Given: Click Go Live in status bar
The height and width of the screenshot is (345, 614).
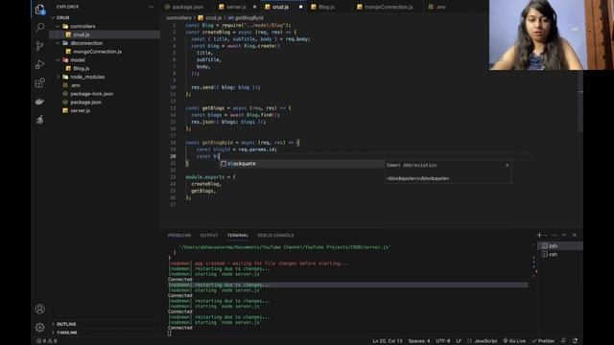Looking at the screenshot, I should [514, 341].
